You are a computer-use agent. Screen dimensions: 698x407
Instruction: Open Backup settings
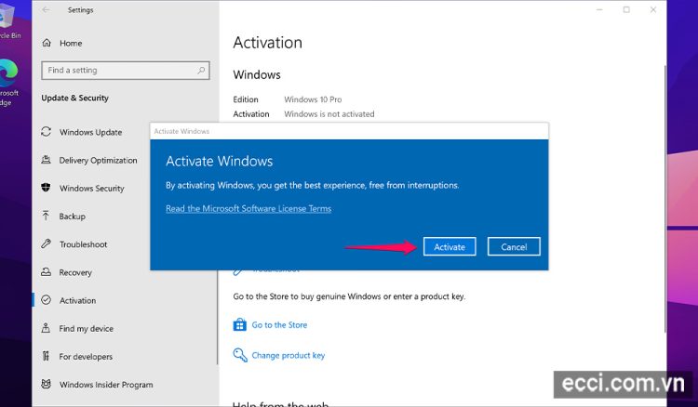tap(72, 217)
